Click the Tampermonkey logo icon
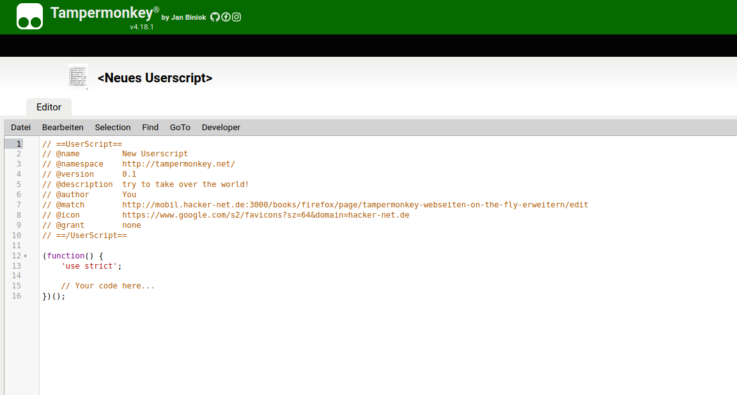 point(29,17)
